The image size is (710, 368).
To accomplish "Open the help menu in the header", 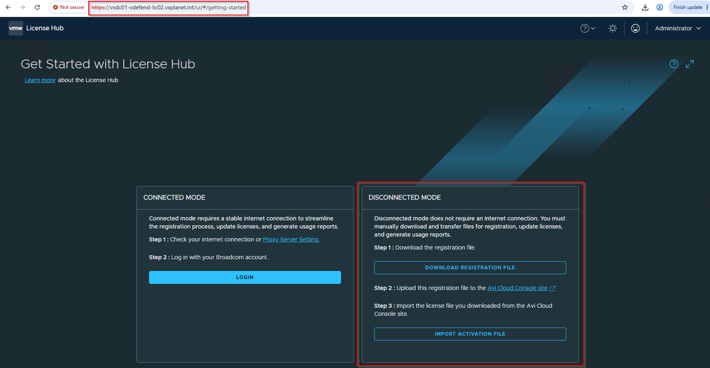I will coord(588,28).
